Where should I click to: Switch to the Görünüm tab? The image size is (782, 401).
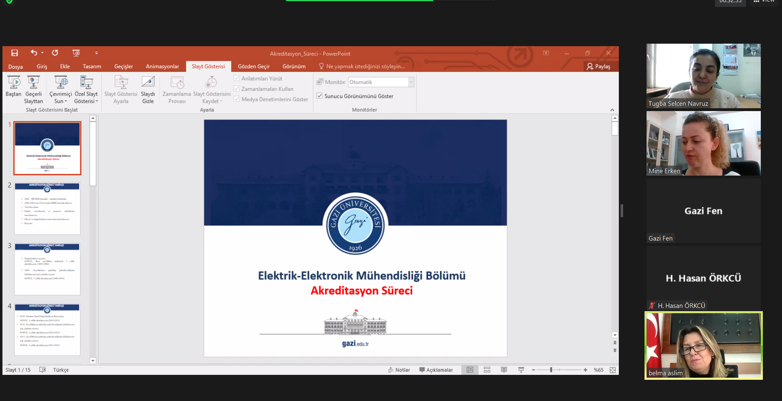click(294, 67)
